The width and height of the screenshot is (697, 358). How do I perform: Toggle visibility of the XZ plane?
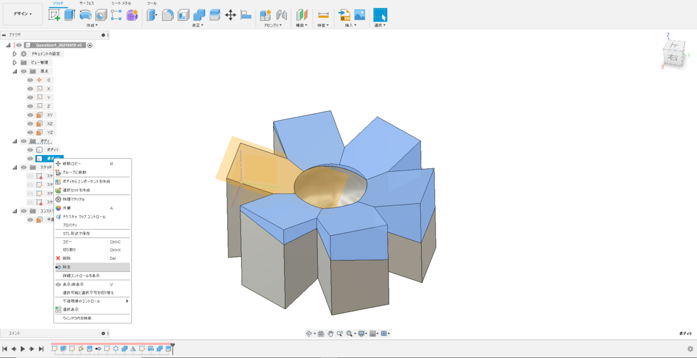30,124
